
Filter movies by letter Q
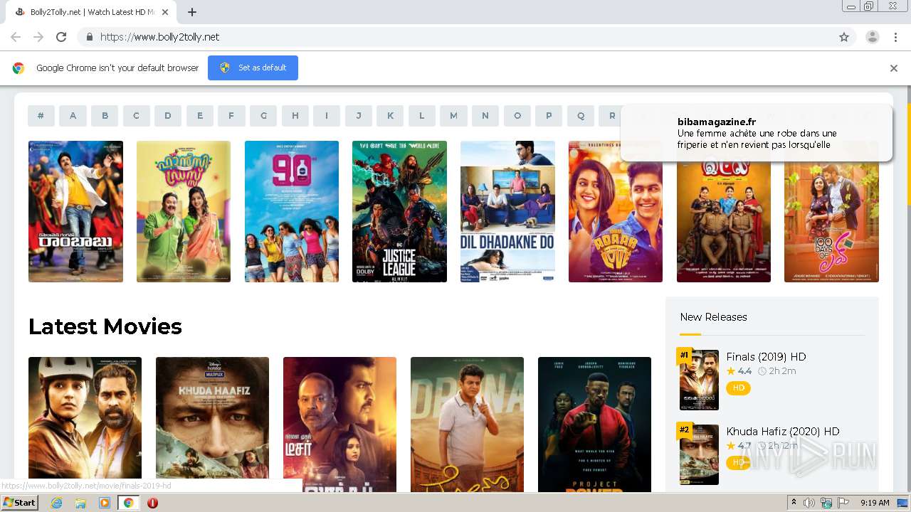tap(581, 116)
